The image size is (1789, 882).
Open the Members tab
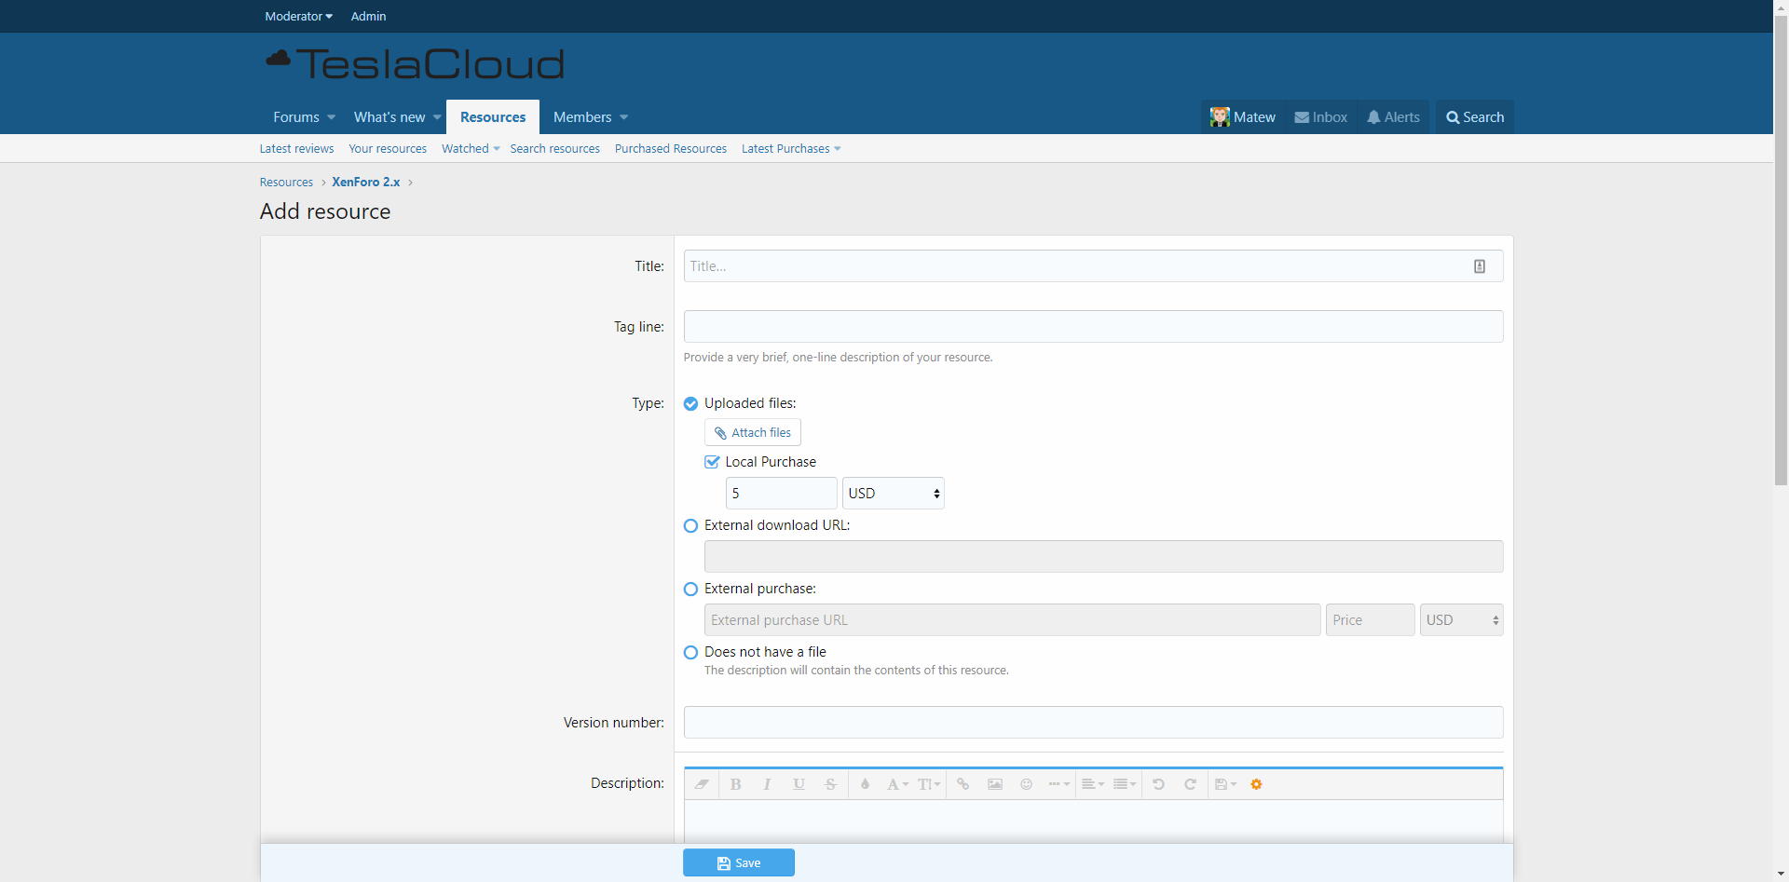tap(582, 117)
